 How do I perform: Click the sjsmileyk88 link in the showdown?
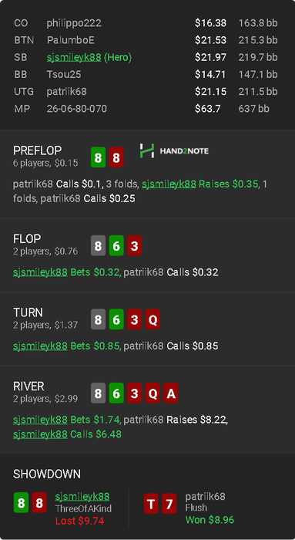[x=82, y=496]
